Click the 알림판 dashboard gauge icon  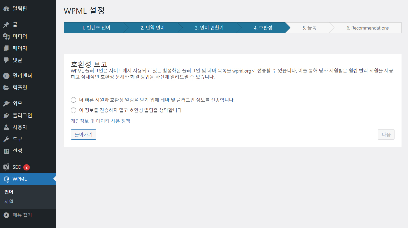[6, 9]
